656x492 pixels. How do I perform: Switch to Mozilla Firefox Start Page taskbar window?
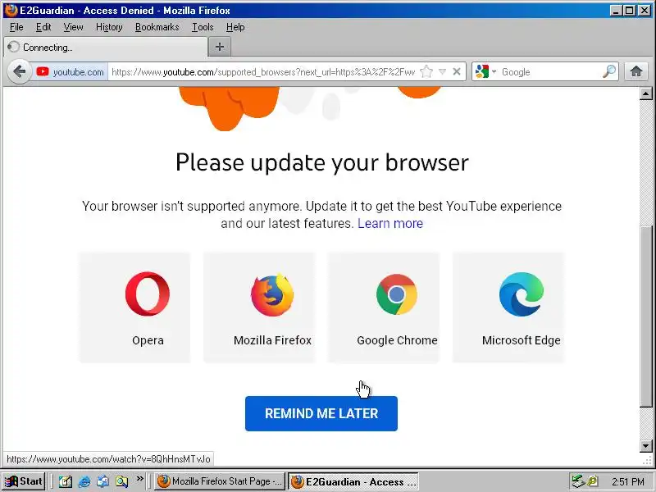click(x=220, y=481)
